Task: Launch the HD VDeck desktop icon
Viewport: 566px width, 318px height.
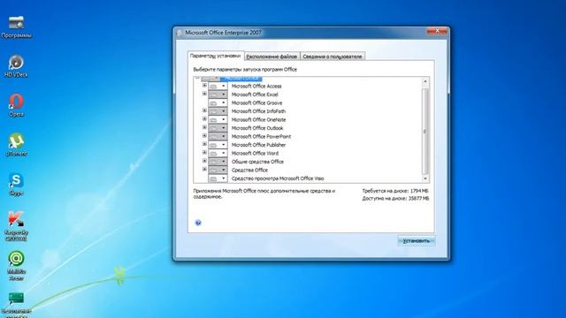Action: point(16,66)
